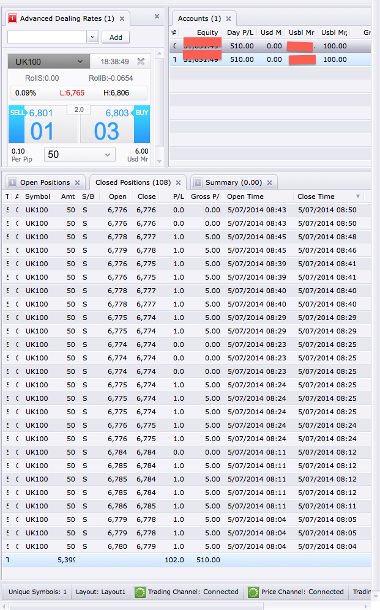Screen dimensions: 380x610
Task: Select the Open Positions tab
Action: pyautogui.click(x=45, y=182)
